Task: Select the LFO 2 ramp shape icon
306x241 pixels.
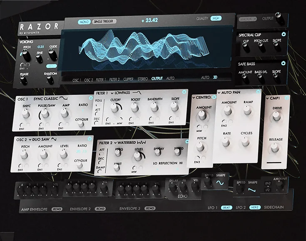Action: pyautogui.click(x=252, y=189)
